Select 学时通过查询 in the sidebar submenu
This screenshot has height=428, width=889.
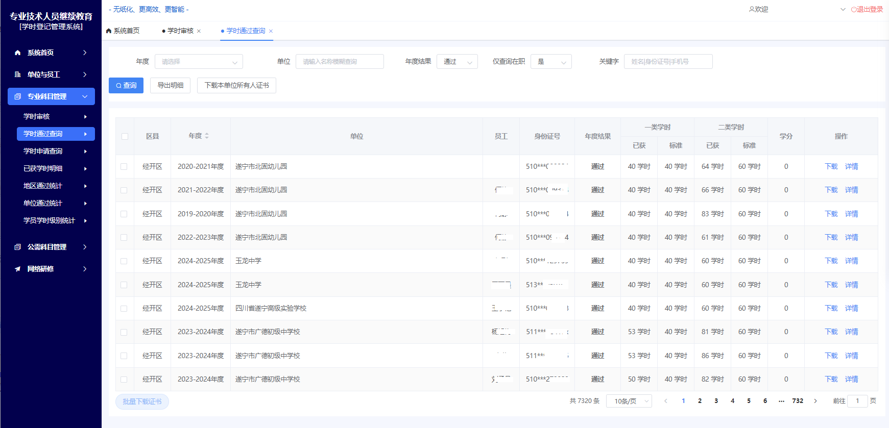(x=56, y=134)
